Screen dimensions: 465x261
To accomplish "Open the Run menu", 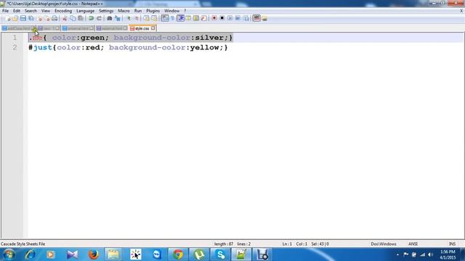I will 138,11.
